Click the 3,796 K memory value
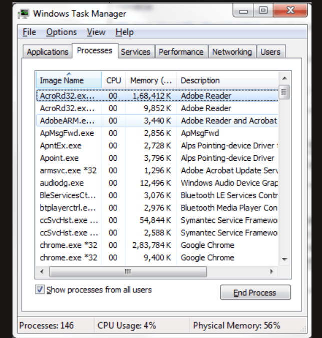Screen dimensions: 322x338 tap(157, 158)
